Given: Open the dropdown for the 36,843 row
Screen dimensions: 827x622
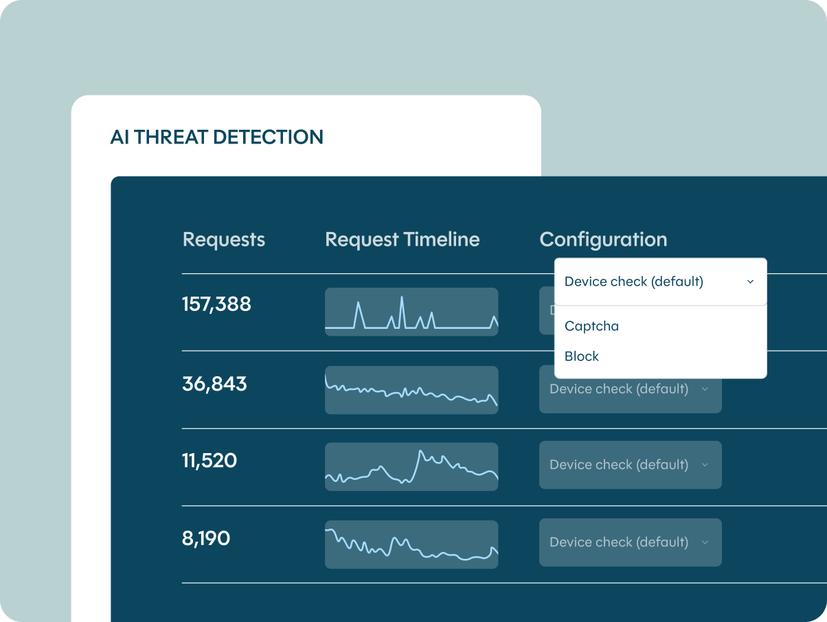Looking at the screenshot, I should coord(630,389).
